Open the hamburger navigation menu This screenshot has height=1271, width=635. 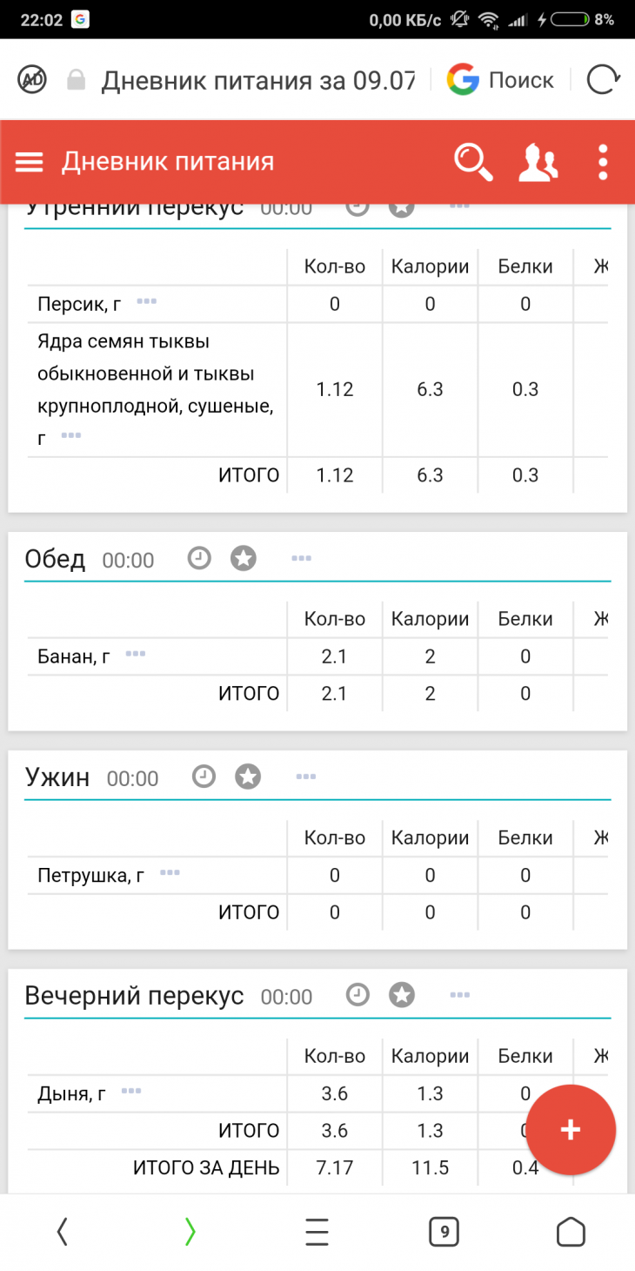[30, 162]
